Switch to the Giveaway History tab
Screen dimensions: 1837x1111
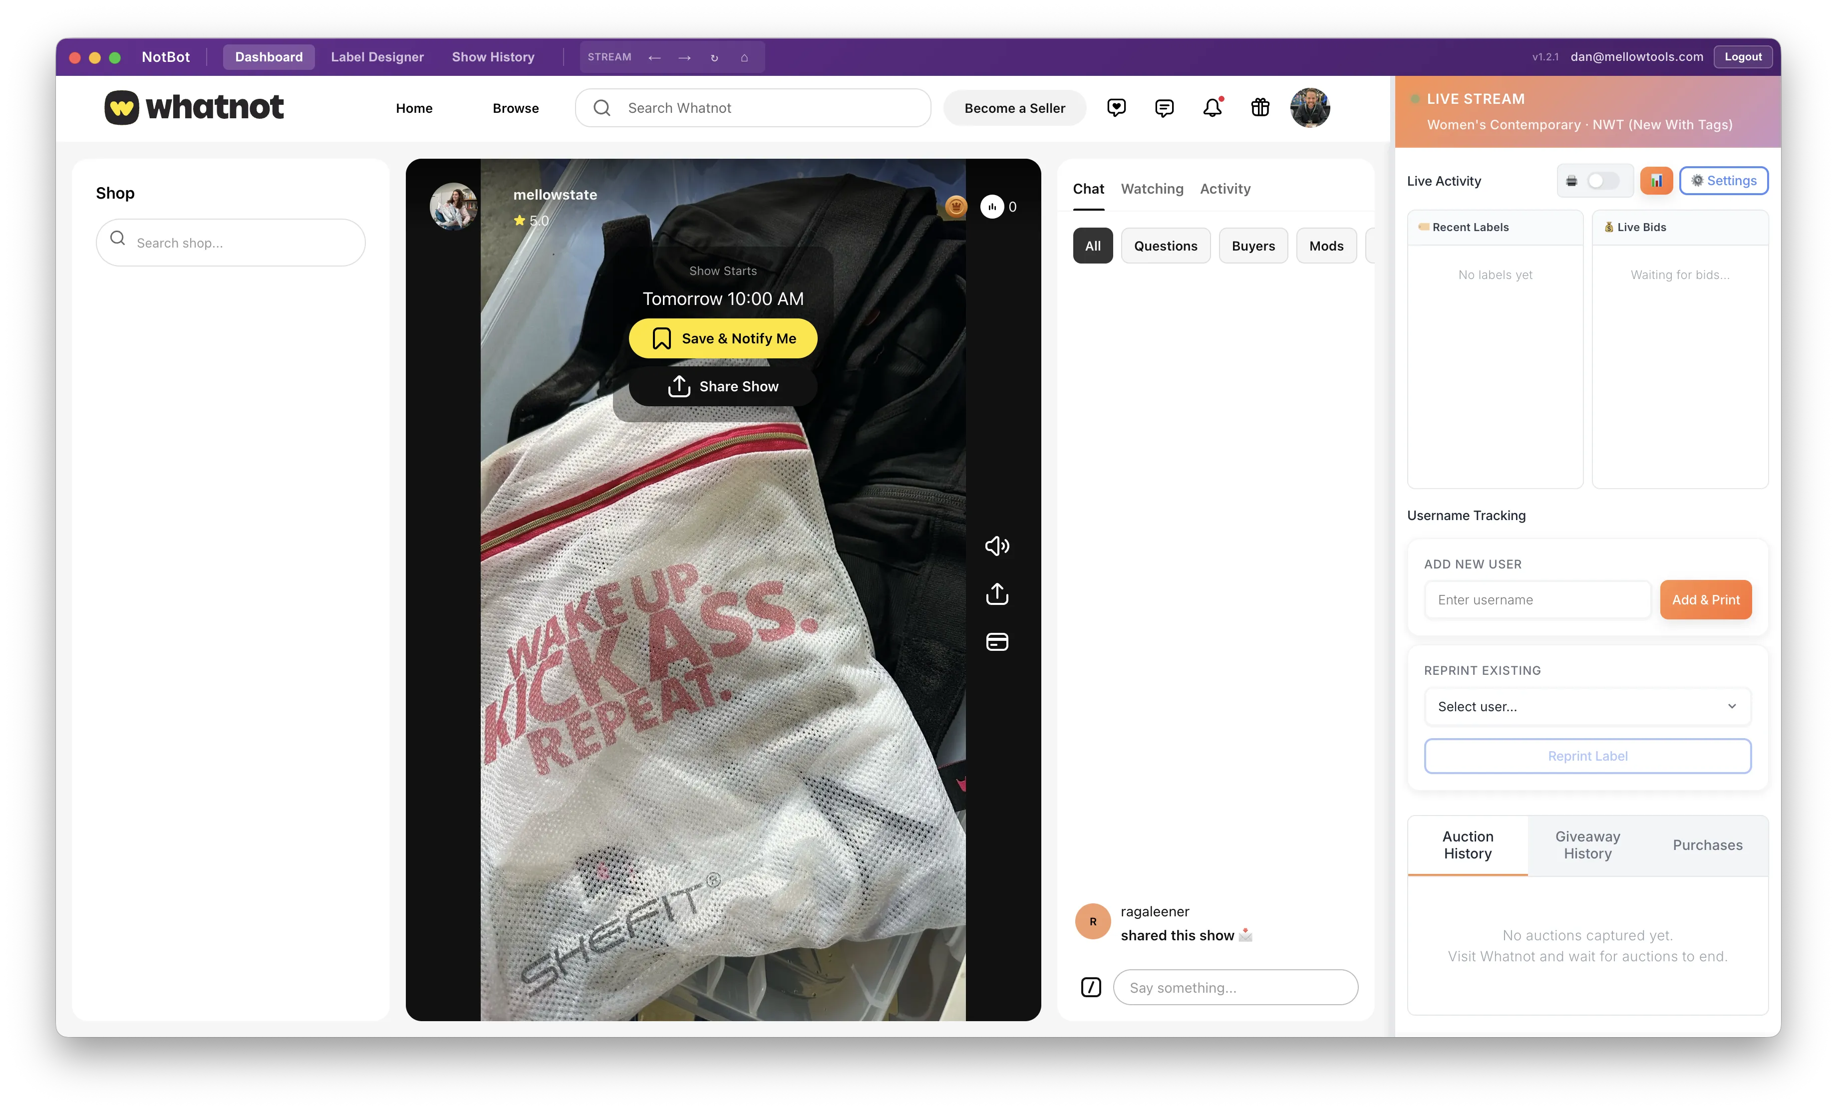point(1586,845)
